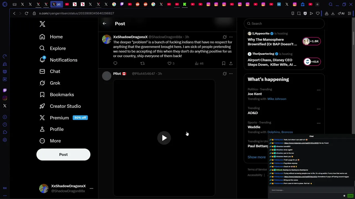Reload the current page

pos(26,13)
